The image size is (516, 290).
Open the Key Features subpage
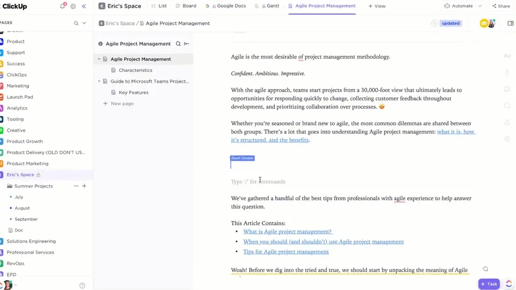pyautogui.click(x=133, y=92)
